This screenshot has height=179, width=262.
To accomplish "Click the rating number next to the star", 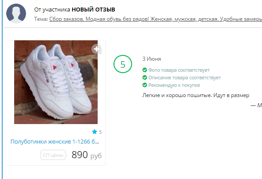I will coord(100,132).
